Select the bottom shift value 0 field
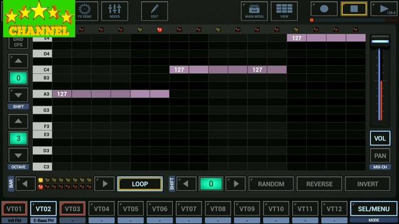Image resolution: width=399 pixels, height=224 pixels. pyautogui.click(x=211, y=184)
